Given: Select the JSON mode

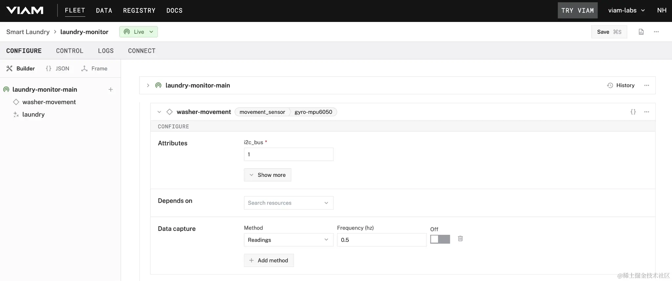Looking at the screenshot, I should (57, 68).
